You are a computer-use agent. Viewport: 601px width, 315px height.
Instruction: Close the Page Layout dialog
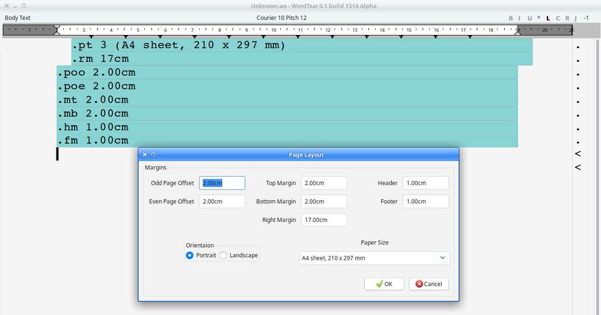click(x=145, y=154)
